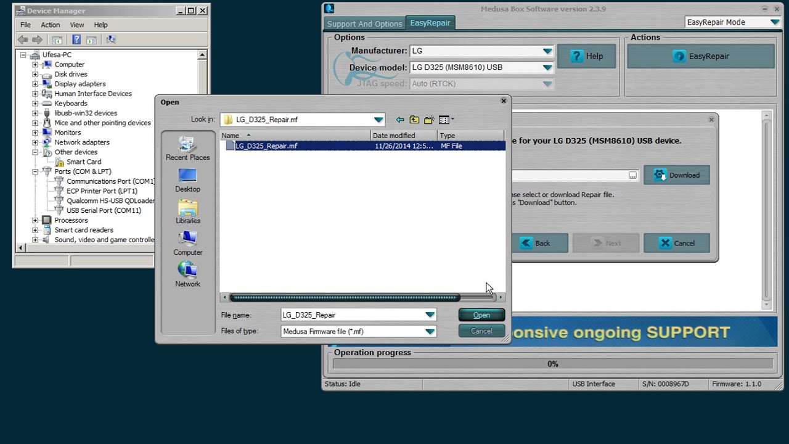Screen dimensions: 789x444
Task: Select Computer location in Open dialog
Action: pyautogui.click(x=187, y=243)
